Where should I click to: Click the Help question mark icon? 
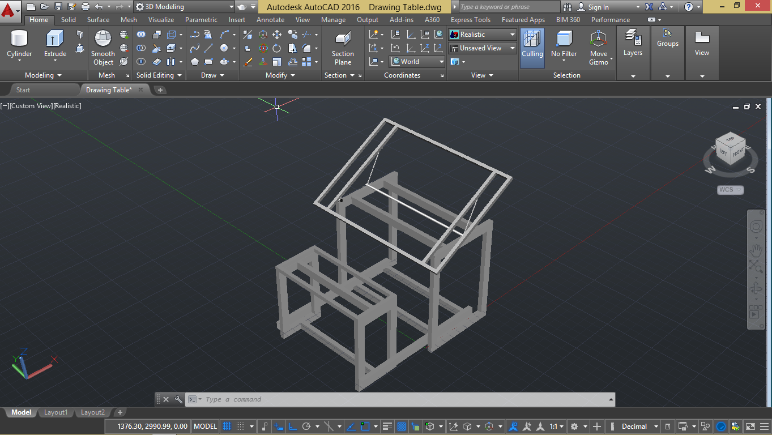point(689,7)
